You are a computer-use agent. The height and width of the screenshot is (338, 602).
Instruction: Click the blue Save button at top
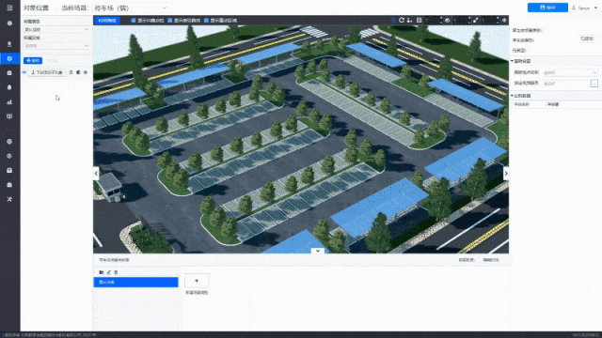click(547, 8)
